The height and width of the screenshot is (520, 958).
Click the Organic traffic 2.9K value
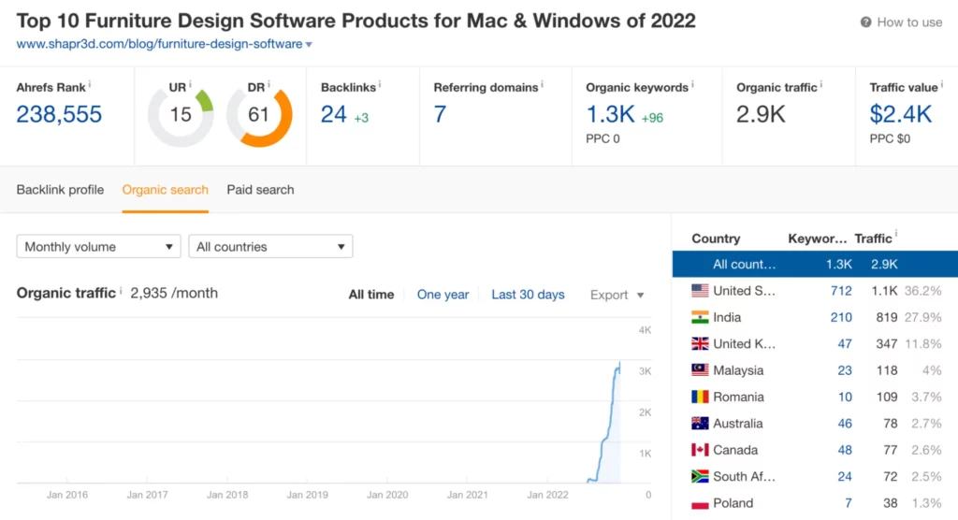coord(760,114)
